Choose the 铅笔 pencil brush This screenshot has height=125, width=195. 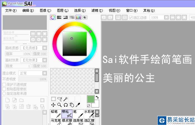56,114
